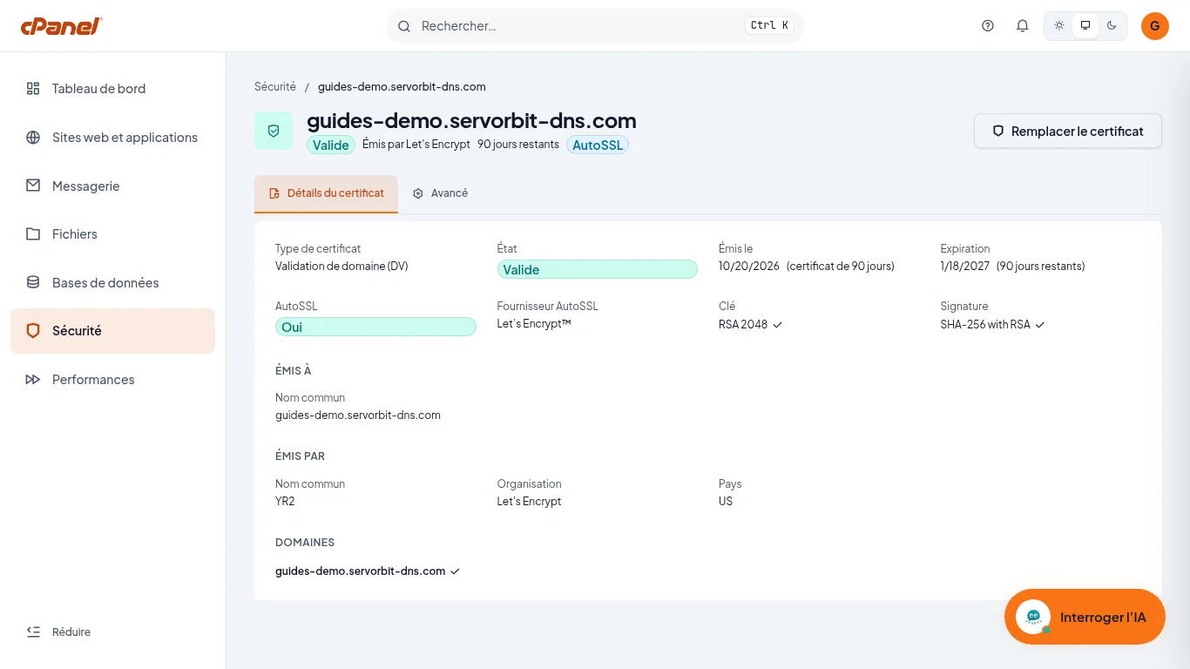Open the user avatar G menu
This screenshot has width=1190, height=669.
(1155, 26)
